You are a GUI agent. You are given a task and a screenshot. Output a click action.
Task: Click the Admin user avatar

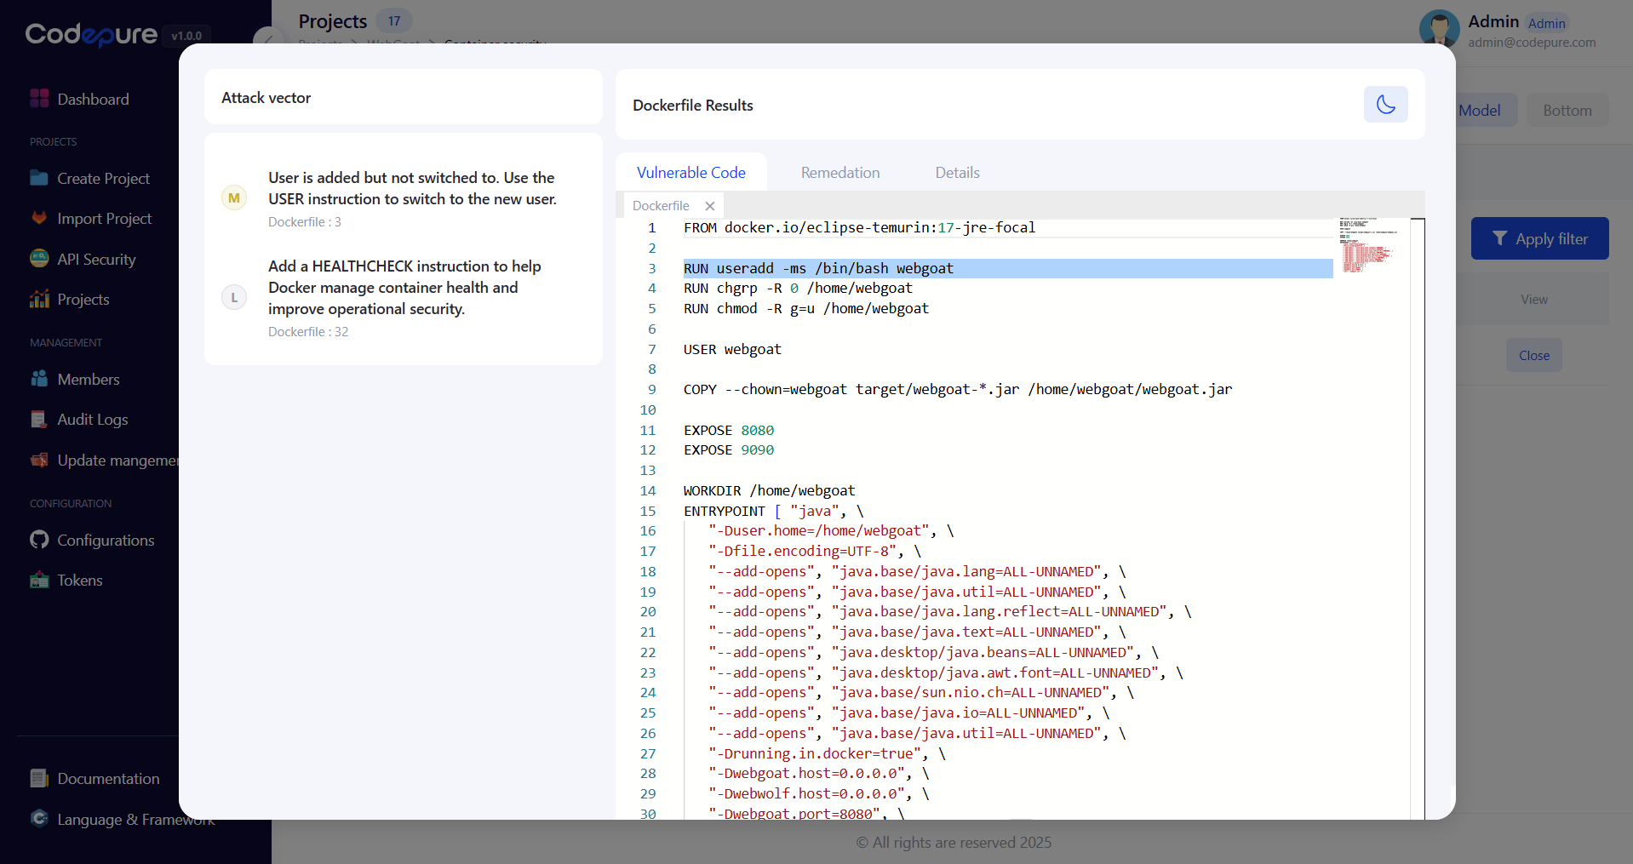click(1439, 27)
